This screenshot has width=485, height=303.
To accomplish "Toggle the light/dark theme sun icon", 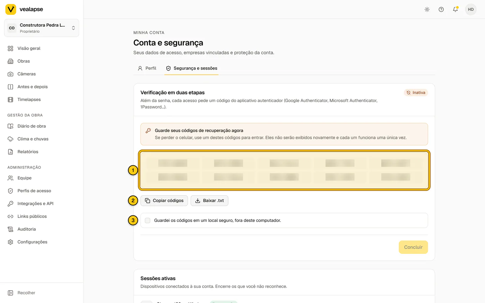I will pyautogui.click(x=427, y=9).
